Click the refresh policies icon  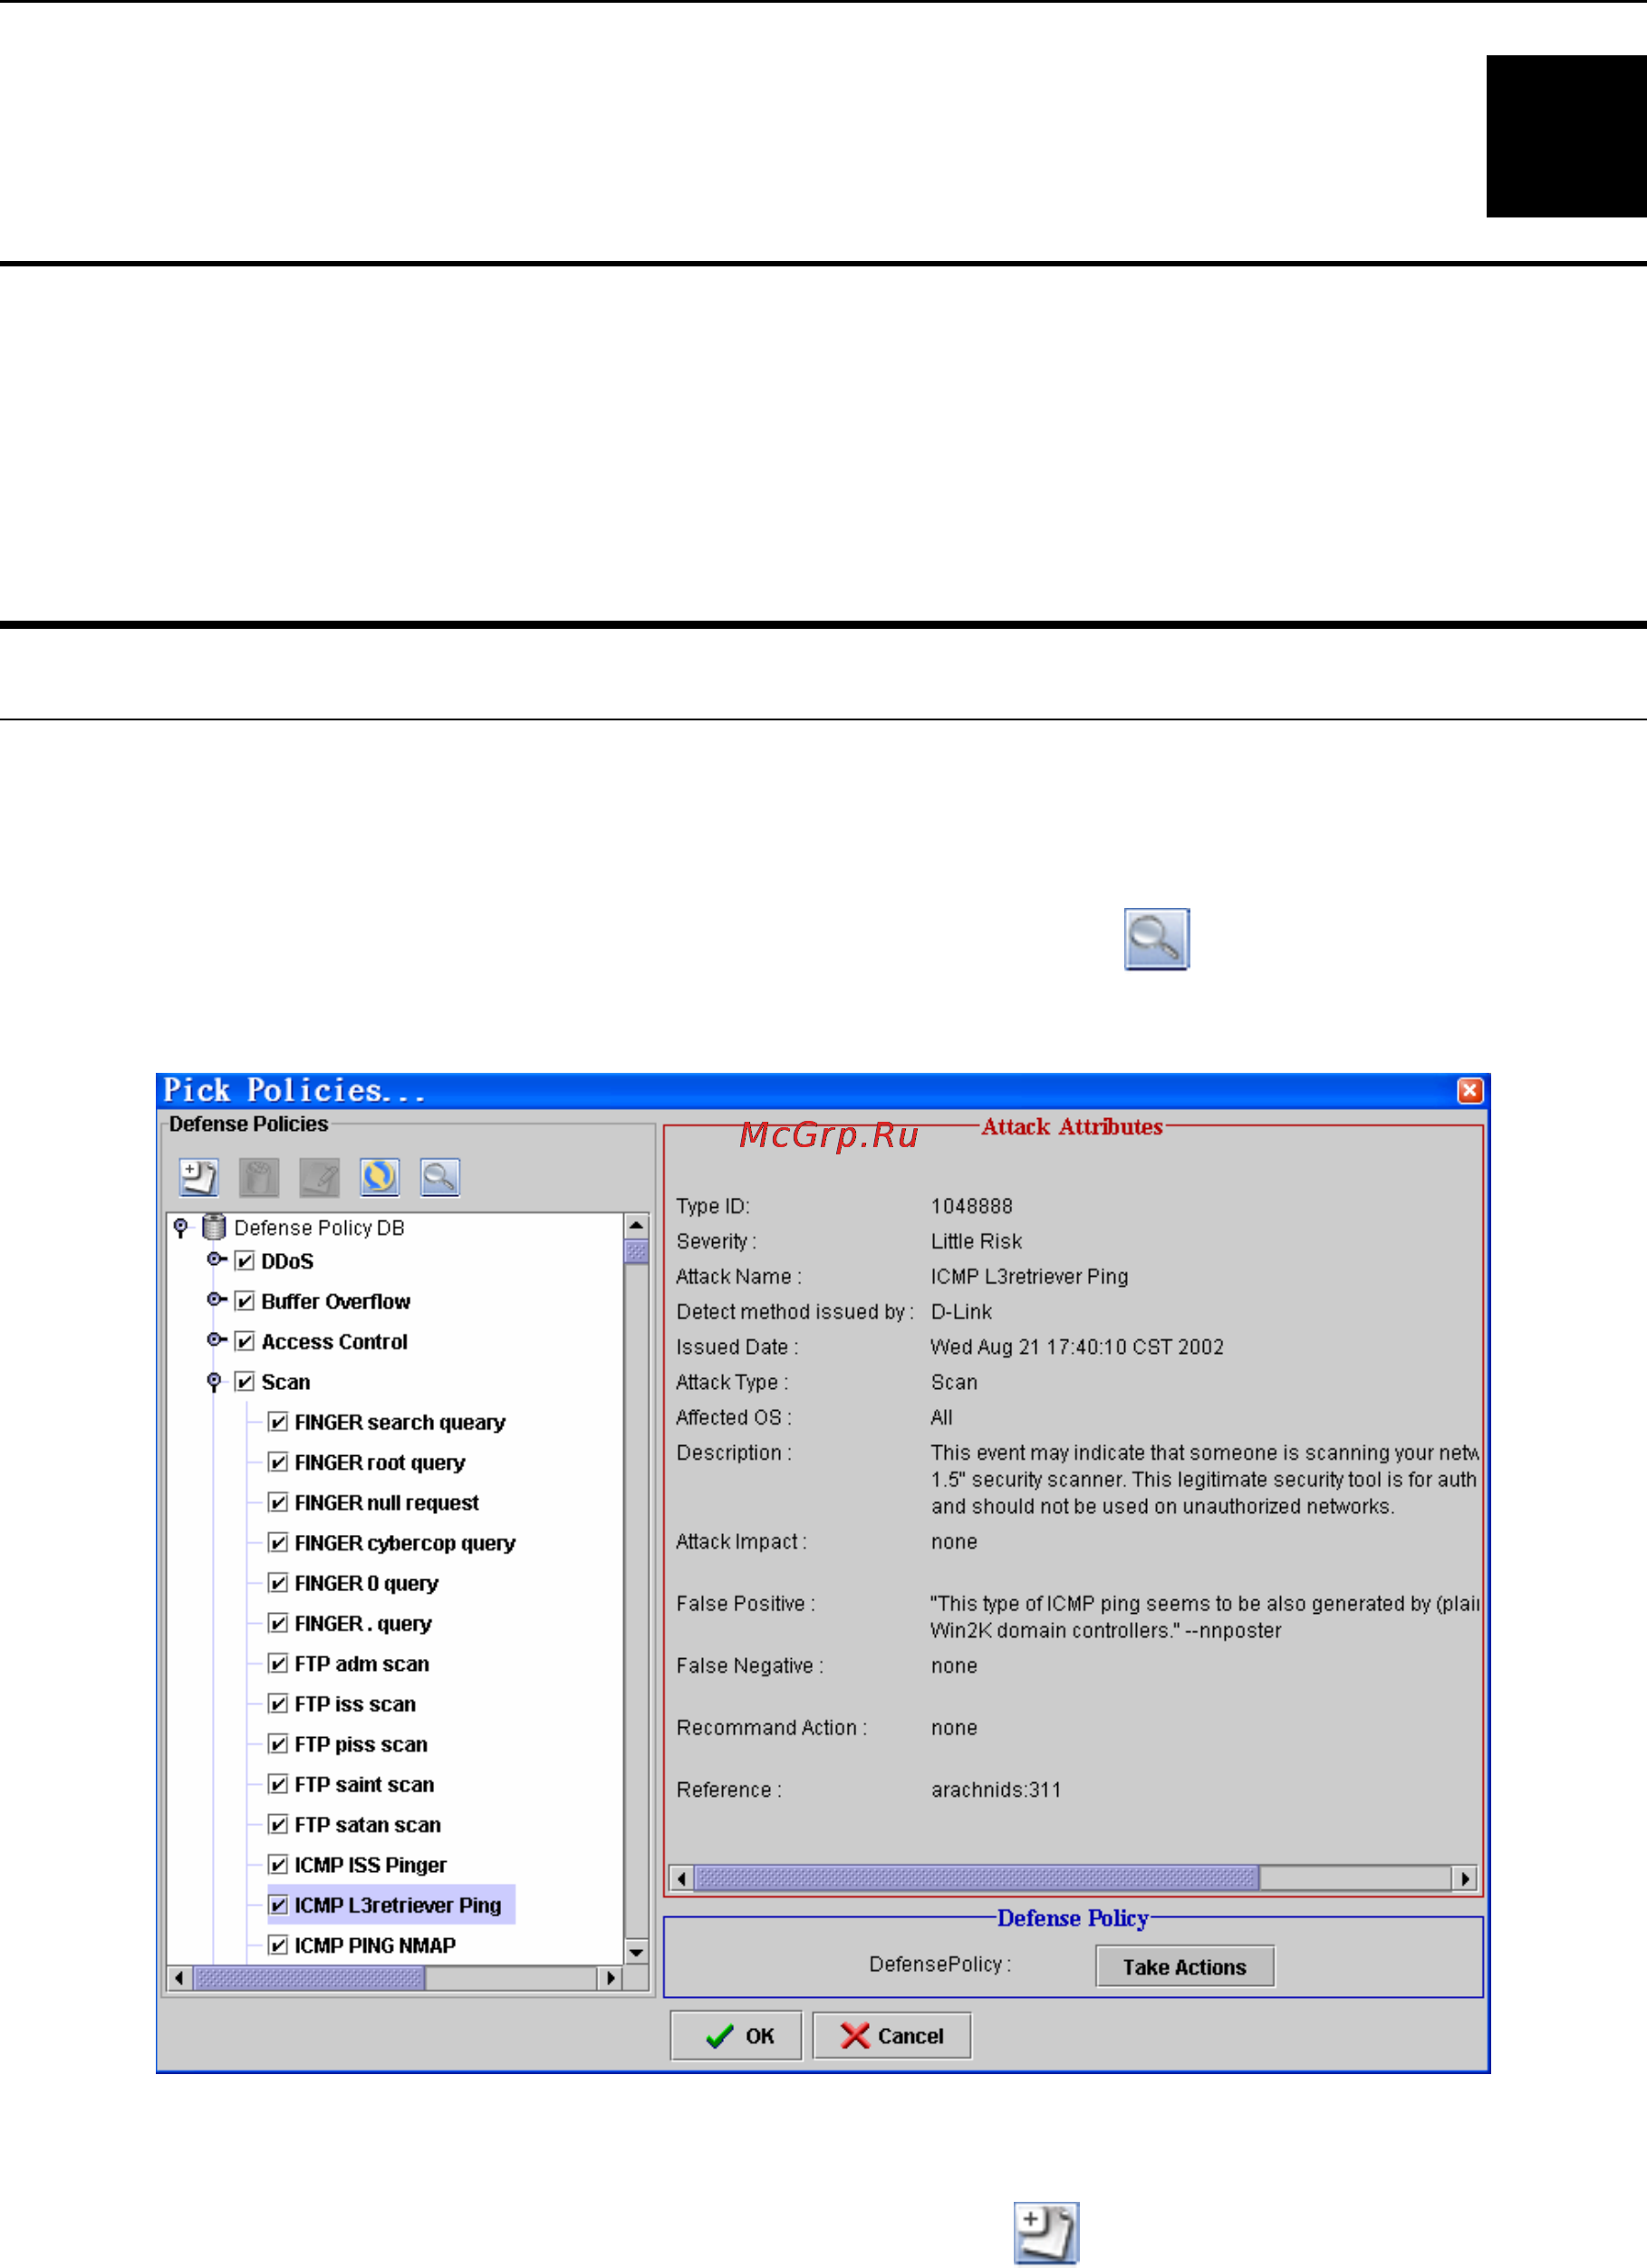tap(379, 1177)
